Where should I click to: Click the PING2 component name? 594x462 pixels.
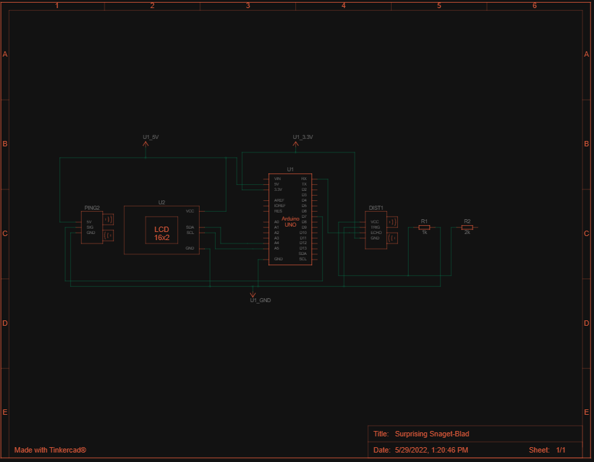click(92, 208)
